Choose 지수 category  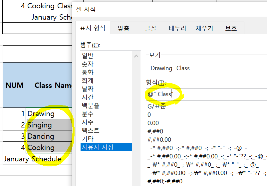coord(106,122)
